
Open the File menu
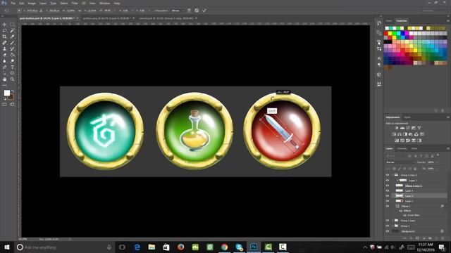13,3
